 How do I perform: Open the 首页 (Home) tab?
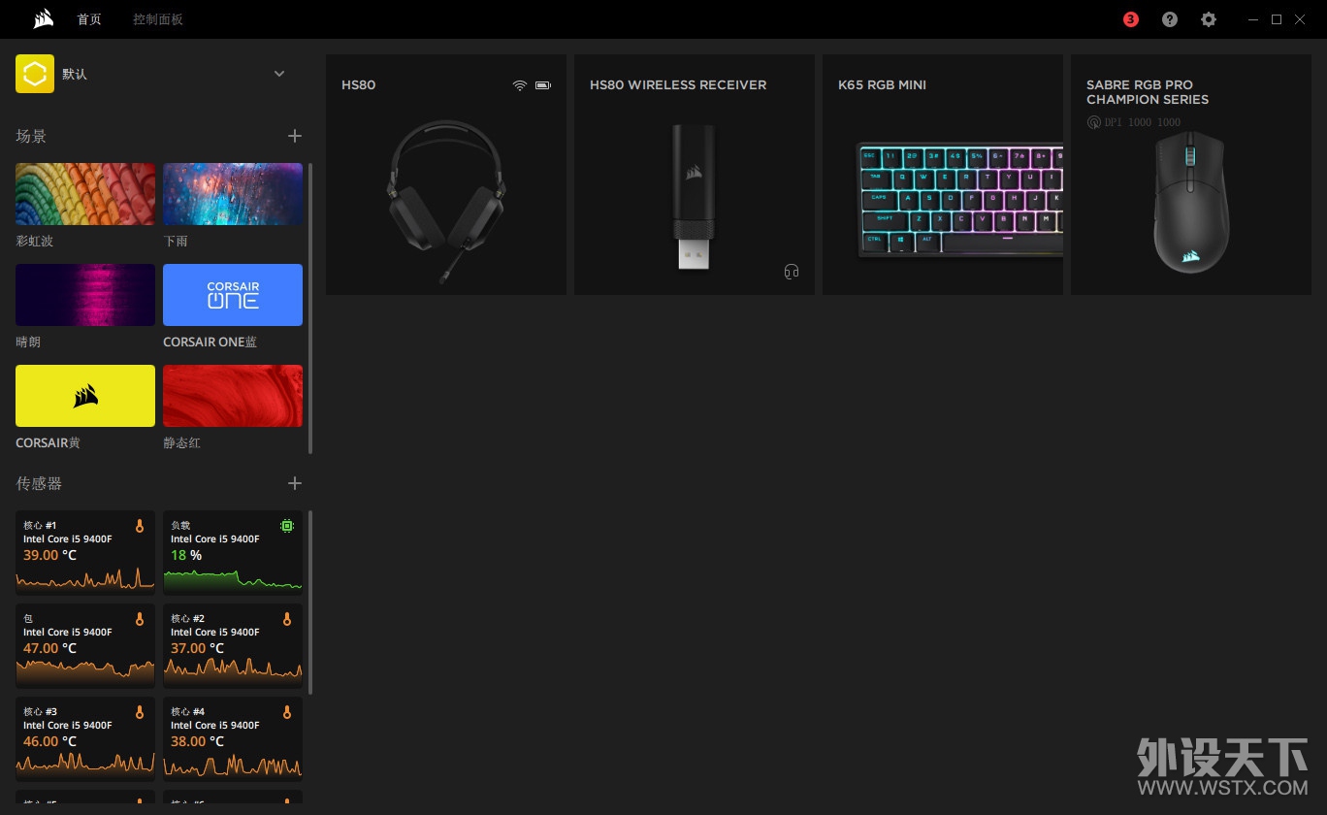pyautogui.click(x=89, y=19)
